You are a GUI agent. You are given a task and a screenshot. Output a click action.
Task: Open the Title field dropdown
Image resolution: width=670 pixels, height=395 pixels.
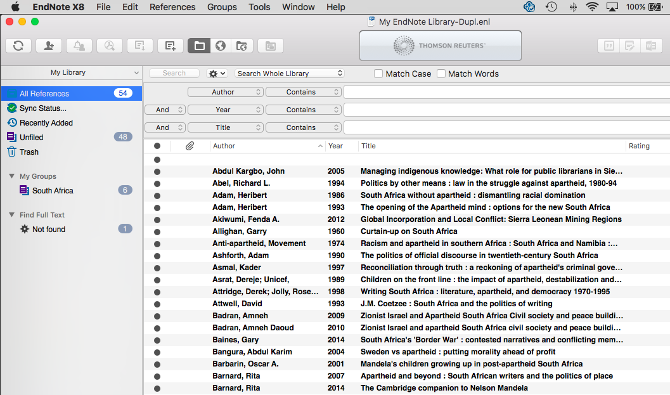point(225,127)
